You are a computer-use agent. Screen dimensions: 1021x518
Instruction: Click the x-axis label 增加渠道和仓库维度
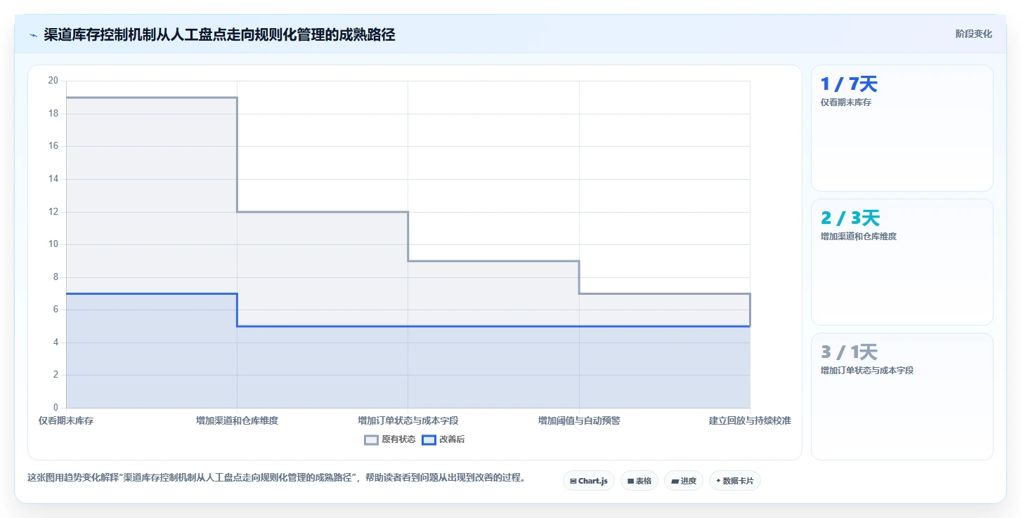pos(237,420)
